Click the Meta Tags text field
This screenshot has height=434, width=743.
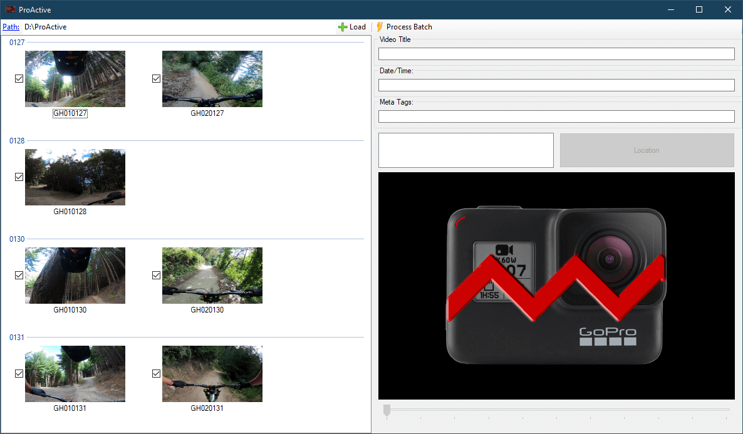pyautogui.click(x=556, y=116)
